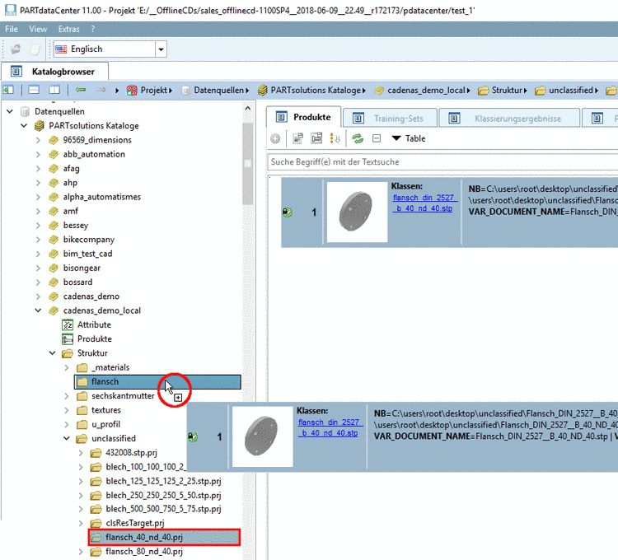Click the horizontal split layout icon
Image resolution: width=618 pixels, height=560 pixels.
[x=34, y=91]
